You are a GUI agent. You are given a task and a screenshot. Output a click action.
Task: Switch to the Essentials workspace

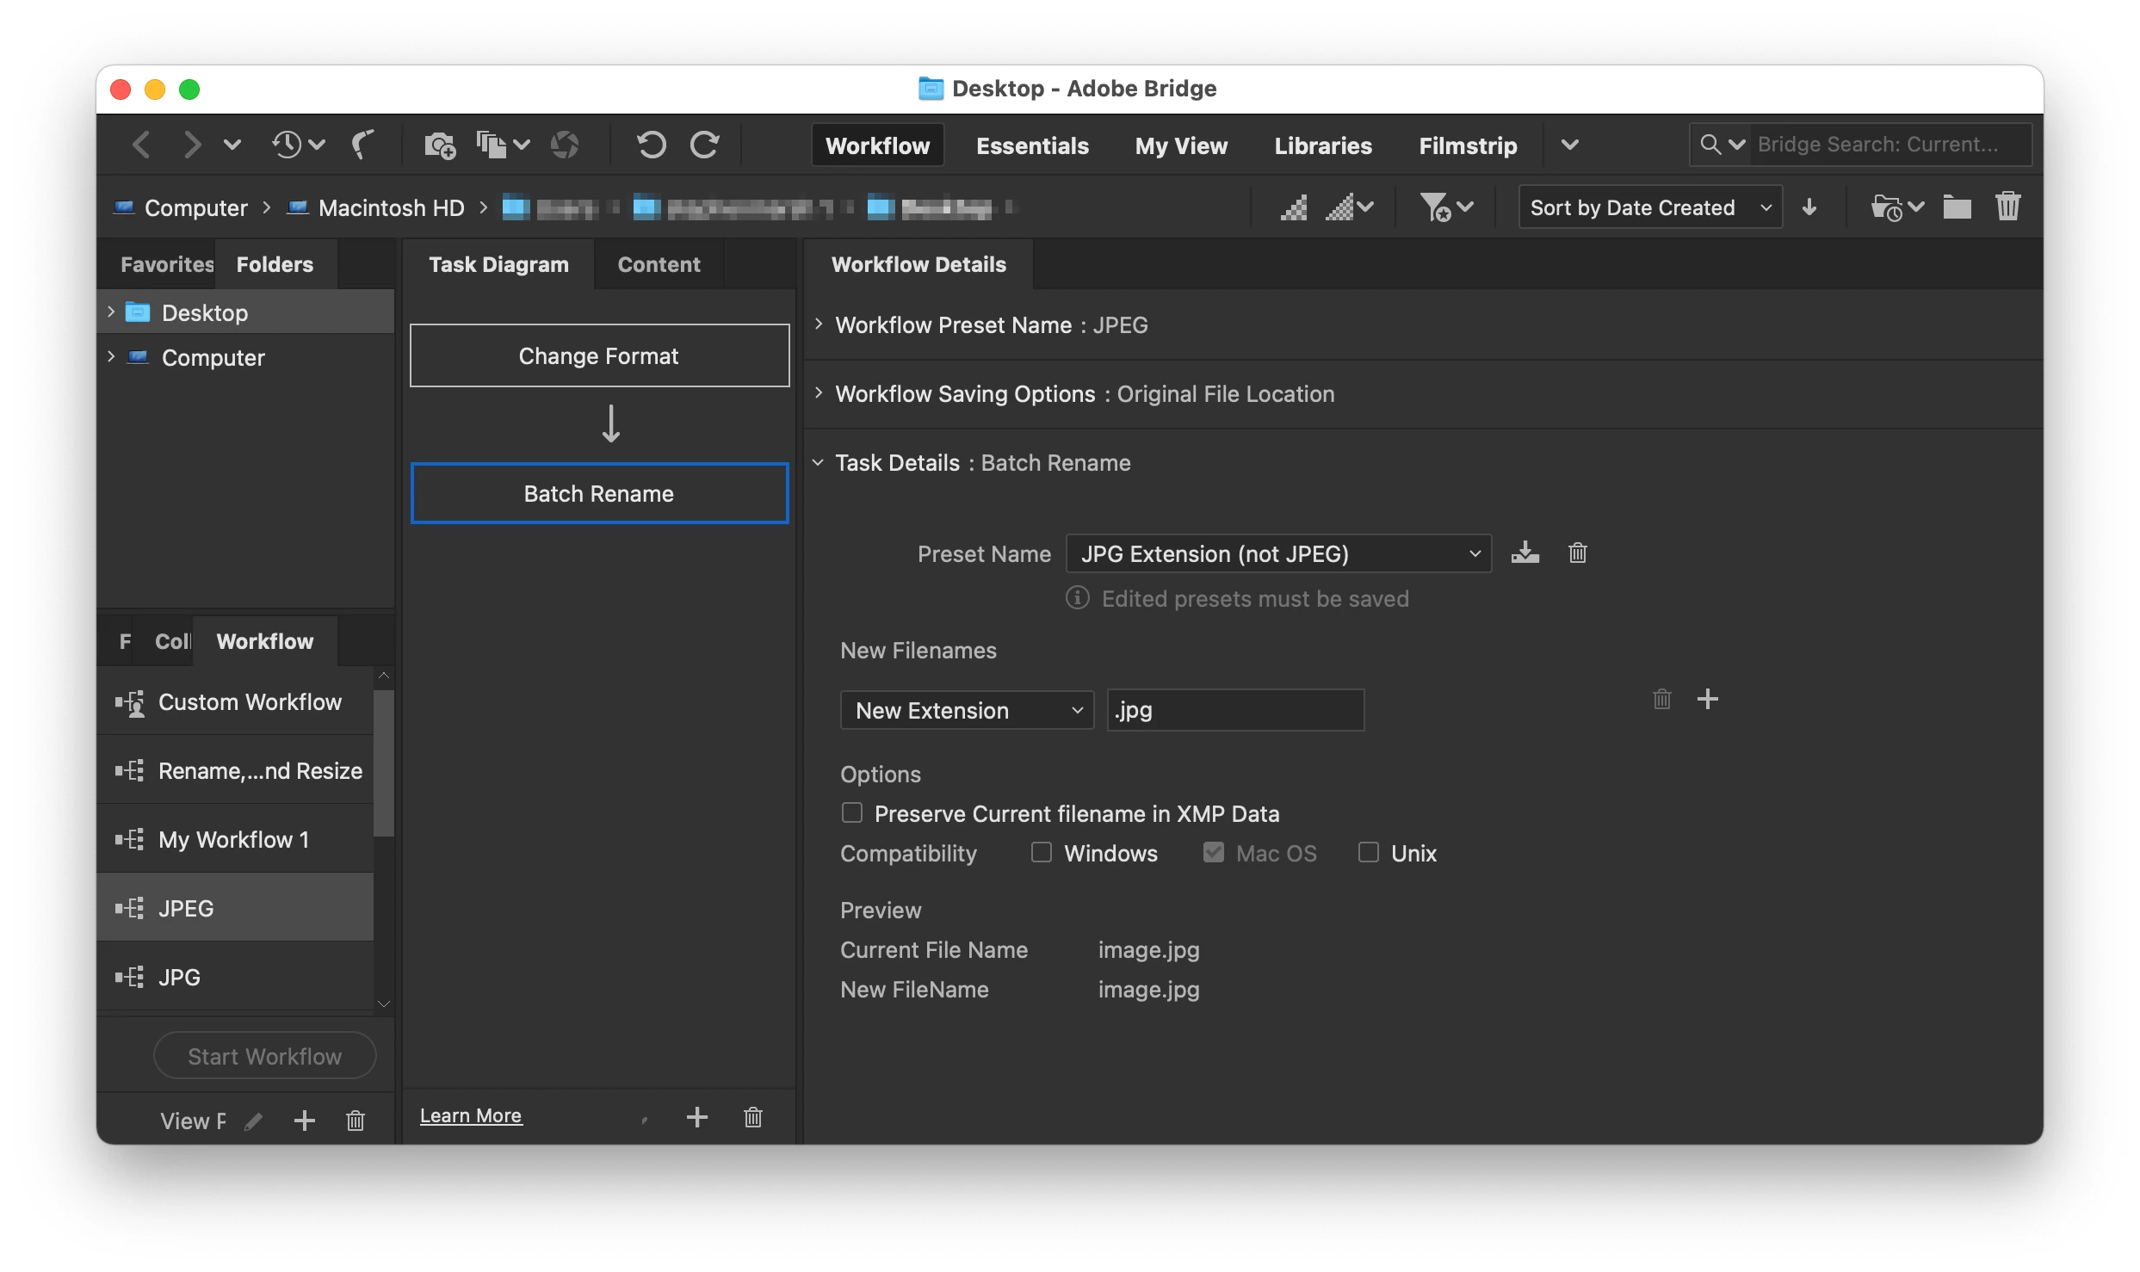click(1031, 145)
